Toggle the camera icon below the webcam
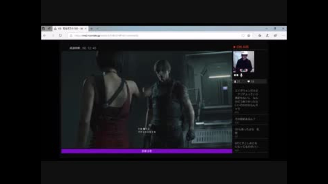This screenshot has height=184, width=328. pyautogui.click(x=236, y=75)
